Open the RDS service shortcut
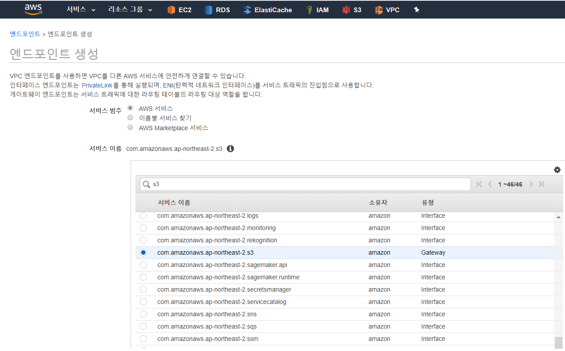Image resolution: width=565 pixels, height=351 pixels. (218, 10)
